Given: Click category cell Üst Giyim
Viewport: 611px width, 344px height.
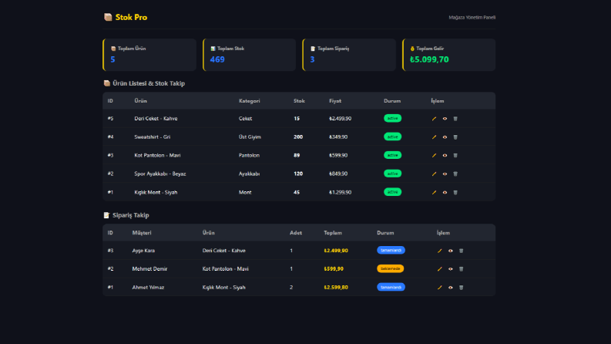Looking at the screenshot, I should 250,137.
